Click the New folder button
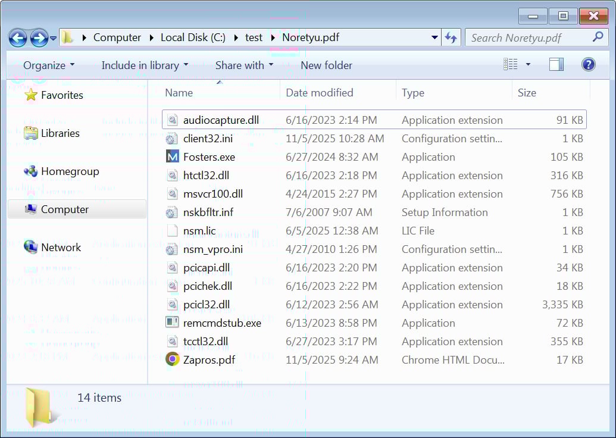 click(326, 65)
